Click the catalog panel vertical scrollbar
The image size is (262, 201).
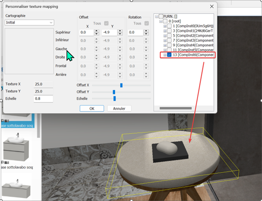(x=38, y=126)
